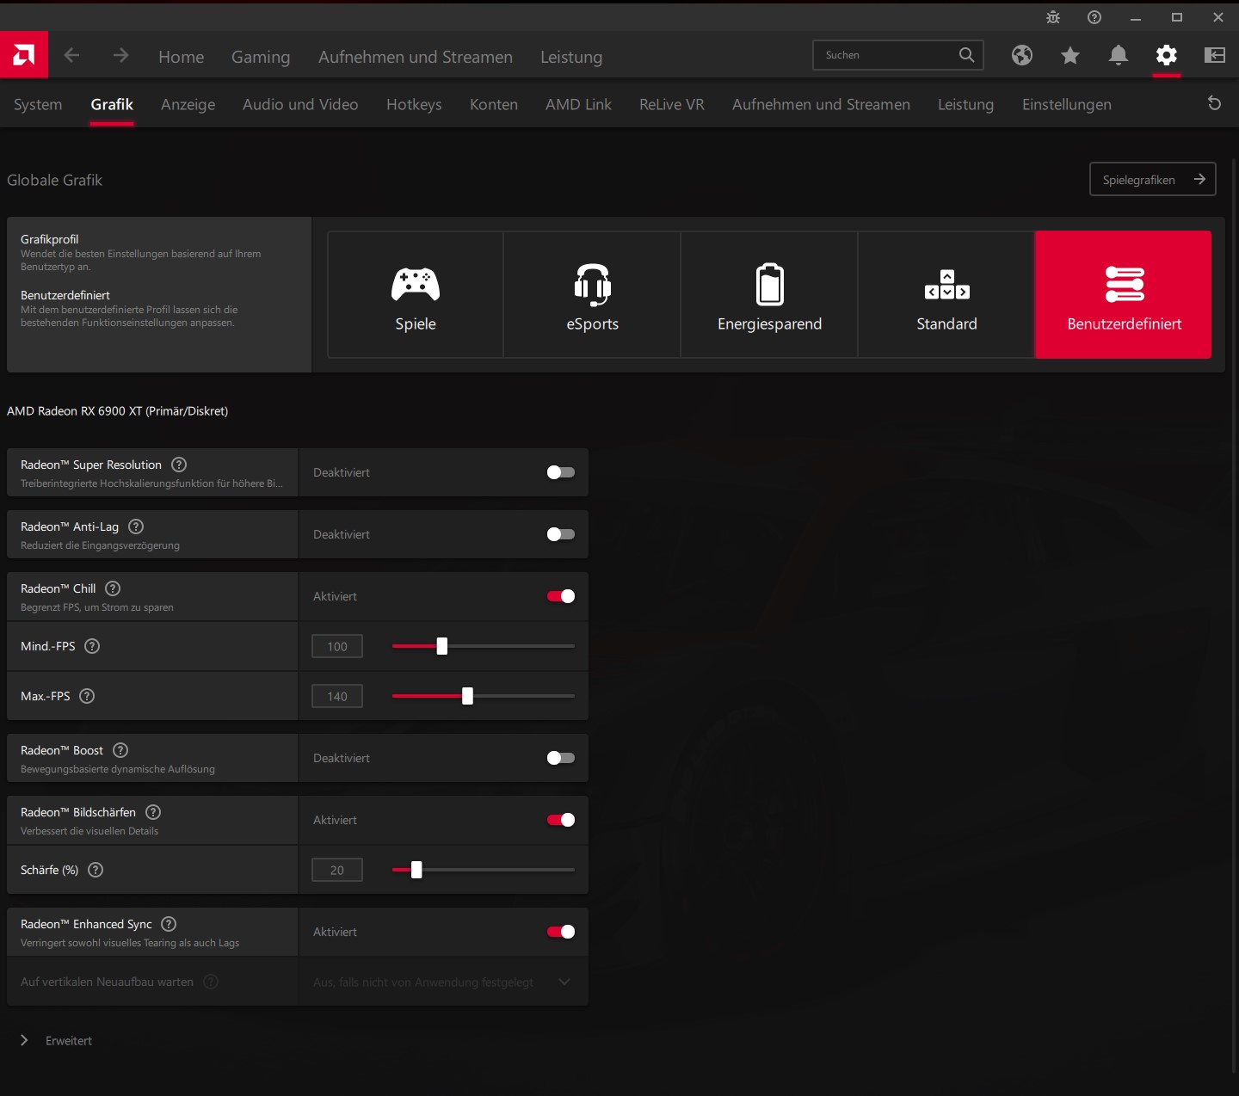Screen dimensions: 1239x1096
Task: Click the Grafik tab
Action: tap(112, 104)
